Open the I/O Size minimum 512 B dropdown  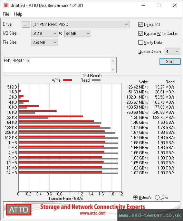pos(45,34)
